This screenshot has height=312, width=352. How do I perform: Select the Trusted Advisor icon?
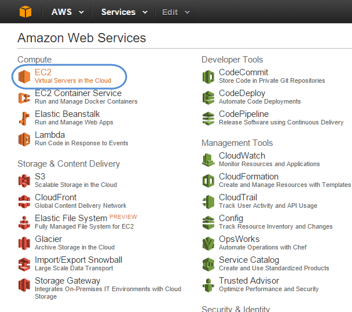pyautogui.click(x=208, y=285)
